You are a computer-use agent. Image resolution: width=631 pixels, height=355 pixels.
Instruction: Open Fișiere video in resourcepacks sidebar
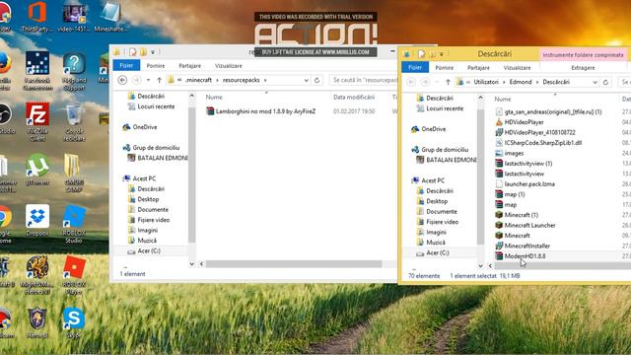[149, 220]
